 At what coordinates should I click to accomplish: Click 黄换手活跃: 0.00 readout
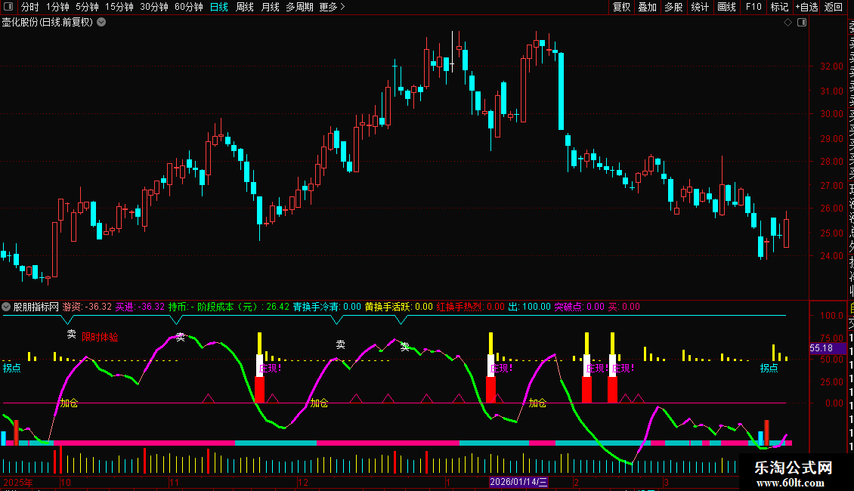click(399, 307)
